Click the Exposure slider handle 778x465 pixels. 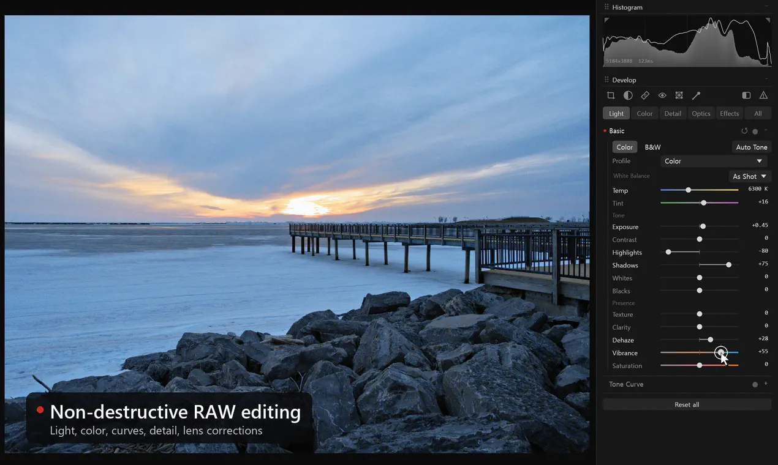tap(703, 226)
